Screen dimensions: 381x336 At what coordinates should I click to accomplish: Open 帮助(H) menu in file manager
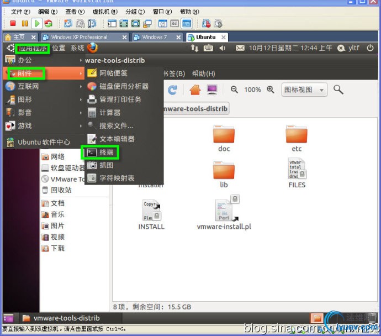pos(203,73)
